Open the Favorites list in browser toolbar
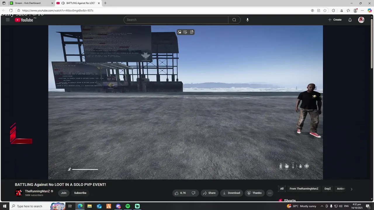 (348, 10)
